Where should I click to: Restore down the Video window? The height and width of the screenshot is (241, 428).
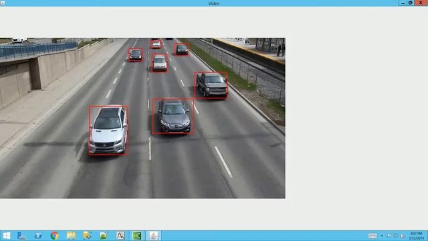[x=411, y=3]
